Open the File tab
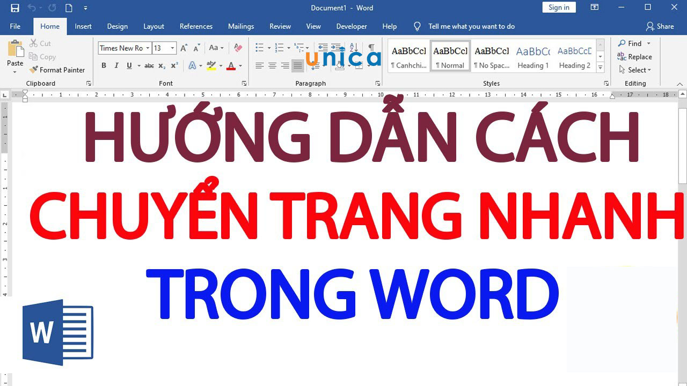The height and width of the screenshot is (386, 687). click(x=15, y=26)
